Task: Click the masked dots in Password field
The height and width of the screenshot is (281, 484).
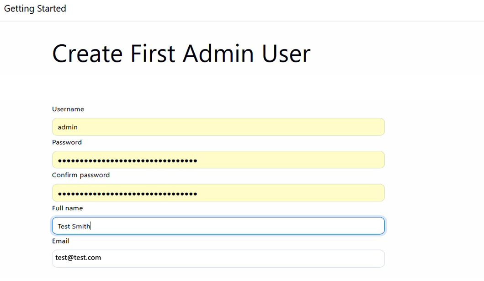Action: (128, 161)
